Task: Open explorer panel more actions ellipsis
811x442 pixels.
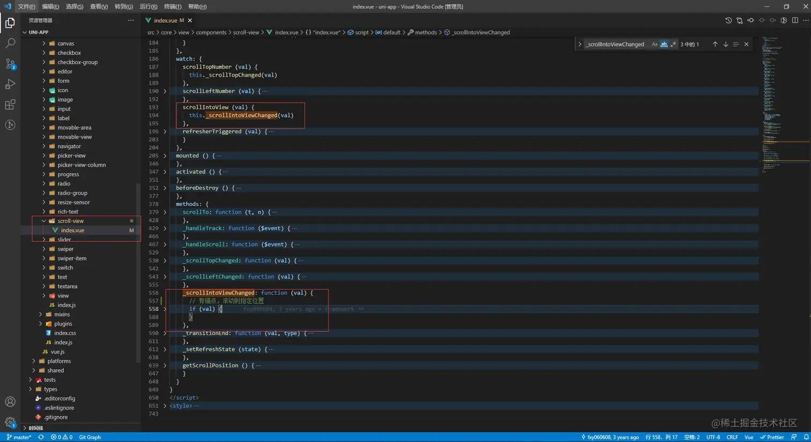Action: click(131, 20)
